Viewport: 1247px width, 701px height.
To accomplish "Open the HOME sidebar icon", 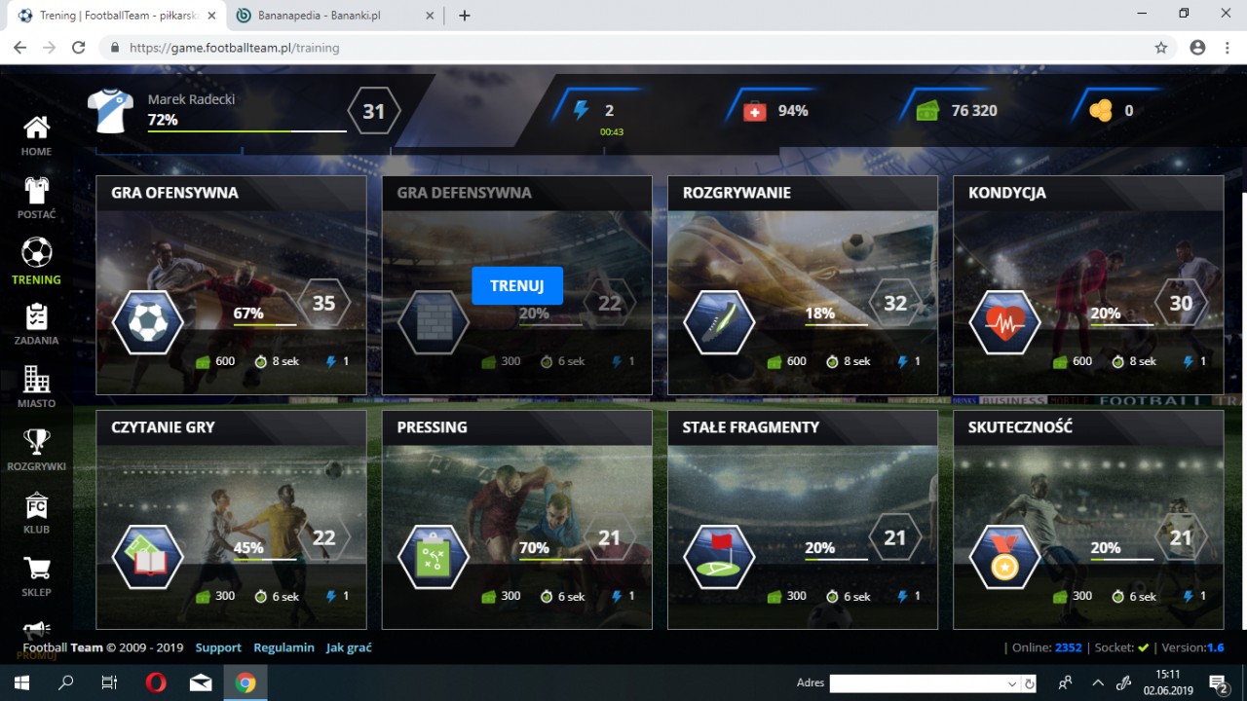I will tap(36, 128).
